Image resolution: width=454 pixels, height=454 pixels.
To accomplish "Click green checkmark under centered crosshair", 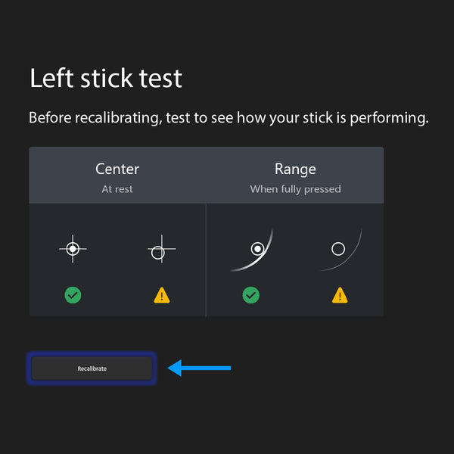I will click(73, 295).
